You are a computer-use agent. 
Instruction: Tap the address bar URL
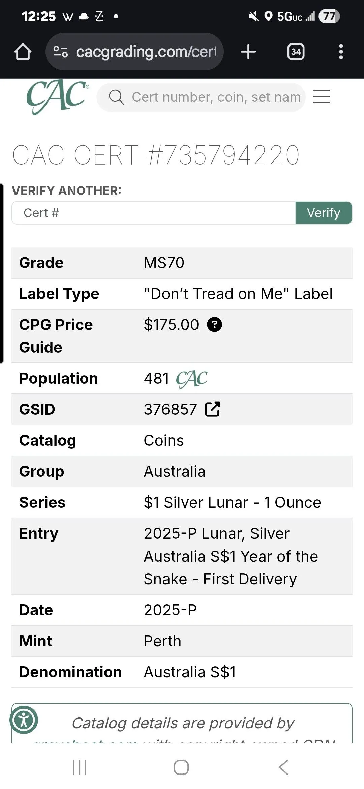point(146,52)
